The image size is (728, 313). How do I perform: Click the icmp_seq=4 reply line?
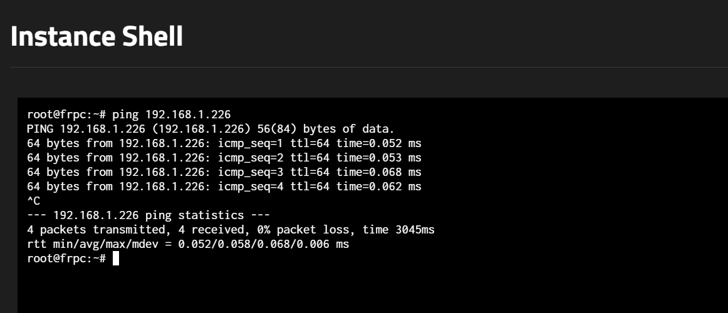pos(224,187)
